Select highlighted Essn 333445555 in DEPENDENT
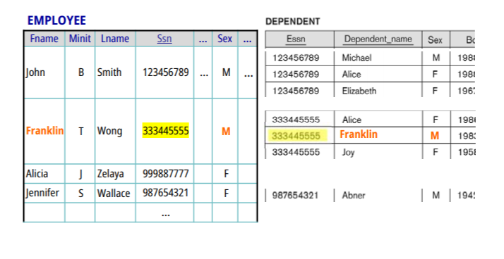The image size is (504, 259). (x=297, y=135)
